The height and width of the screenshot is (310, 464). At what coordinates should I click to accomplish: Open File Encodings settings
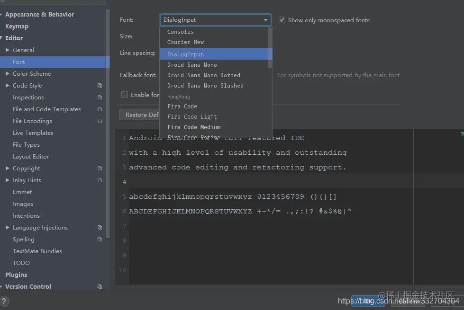pyautogui.click(x=32, y=121)
